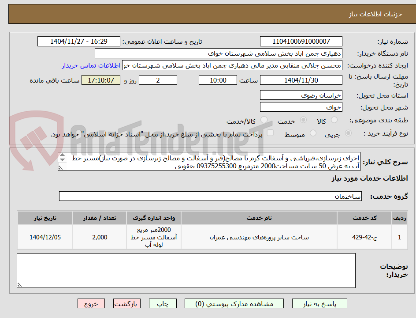Image resolution: width=416 pixels, height=318 pixels.
Task: Click the شهر محل تحویل field خواف
Action: pos(301,107)
